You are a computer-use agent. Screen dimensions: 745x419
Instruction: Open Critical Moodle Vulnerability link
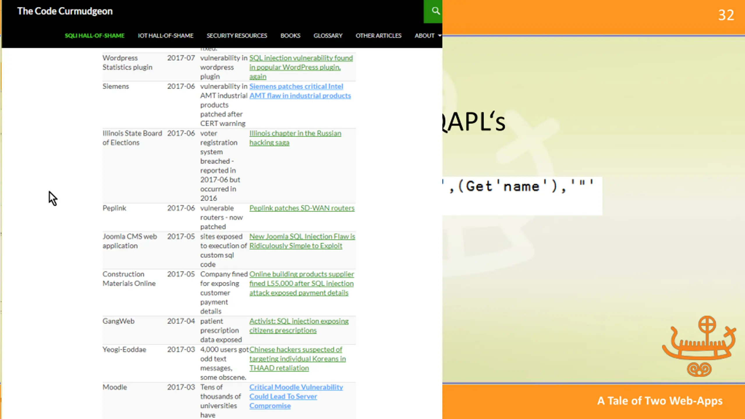point(296,387)
